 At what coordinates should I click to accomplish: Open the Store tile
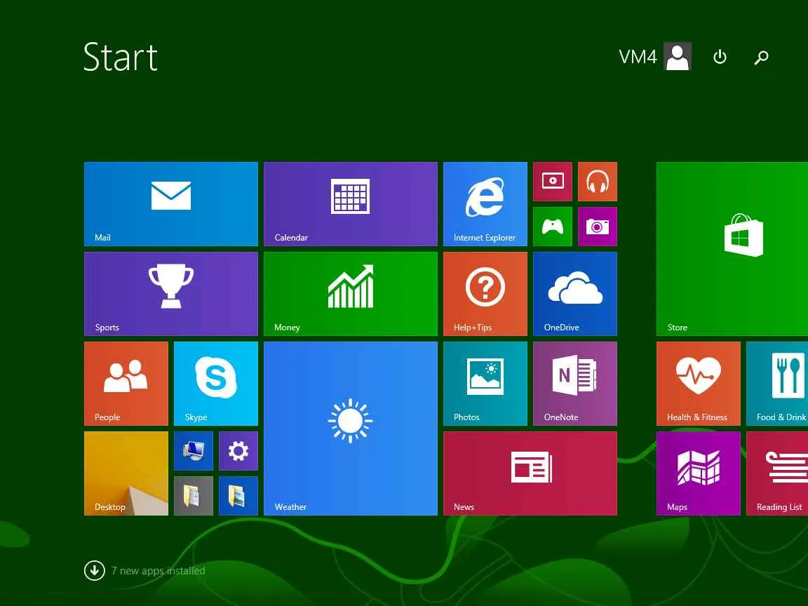(x=732, y=249)
